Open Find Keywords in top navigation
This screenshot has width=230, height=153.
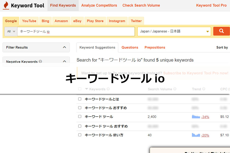tap(63, 5)
